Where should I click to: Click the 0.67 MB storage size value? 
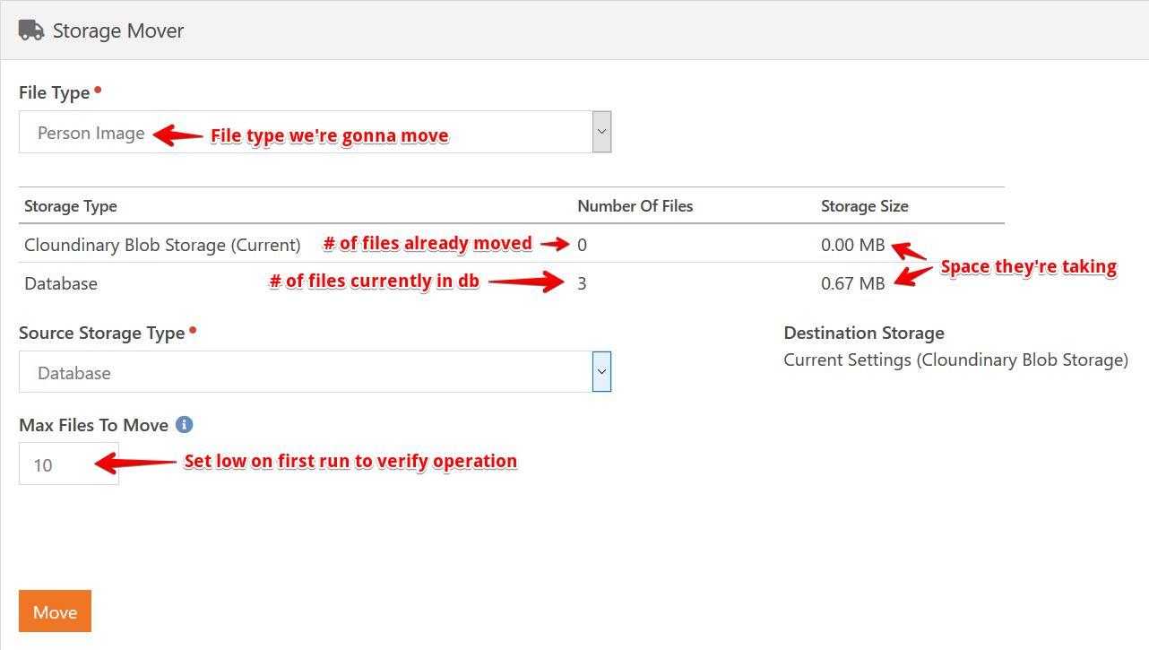pyautogui.click(x=852, y=284)
